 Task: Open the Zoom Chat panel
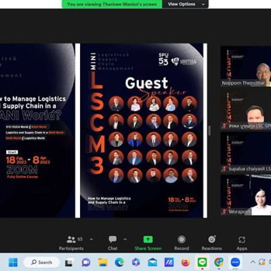pyautogui.click(x=112, y=243)
